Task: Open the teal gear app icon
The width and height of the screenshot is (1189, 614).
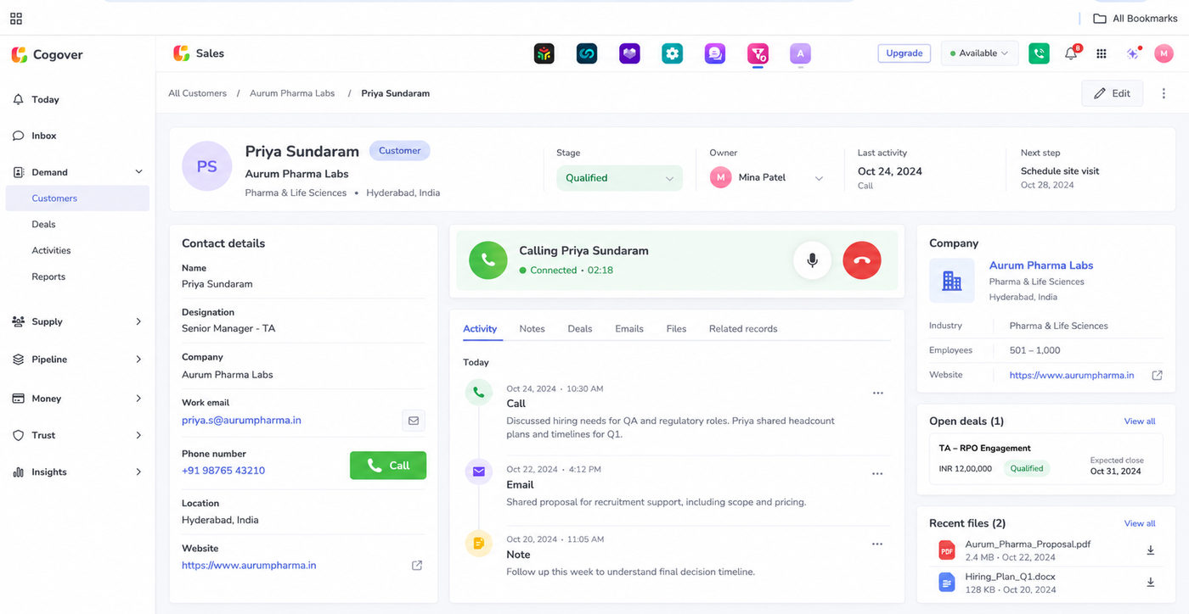Action: pyautogui.click(x=673, y=53)
